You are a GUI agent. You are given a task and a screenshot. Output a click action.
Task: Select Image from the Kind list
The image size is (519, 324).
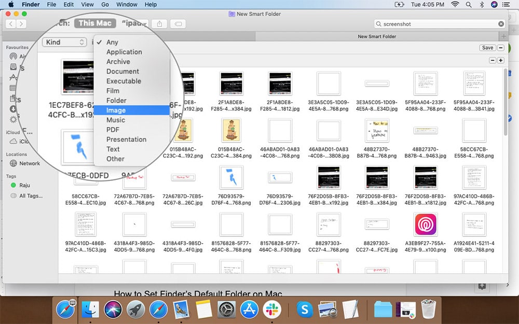tap(116, 110)
